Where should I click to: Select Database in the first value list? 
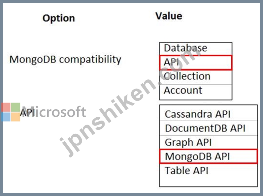click(x=196, y=49)
